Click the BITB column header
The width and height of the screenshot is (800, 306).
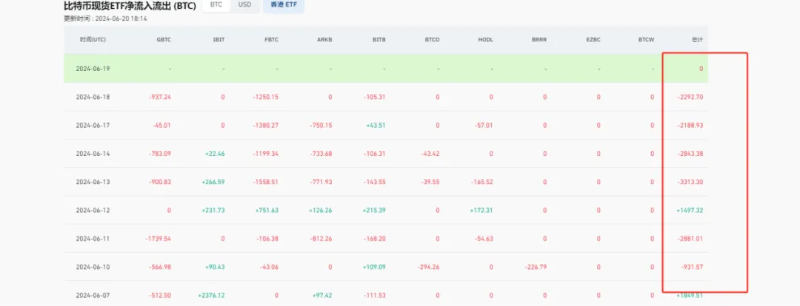(379, 40)
